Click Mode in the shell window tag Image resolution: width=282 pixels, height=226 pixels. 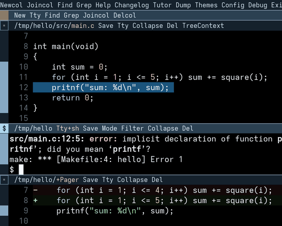109,128
